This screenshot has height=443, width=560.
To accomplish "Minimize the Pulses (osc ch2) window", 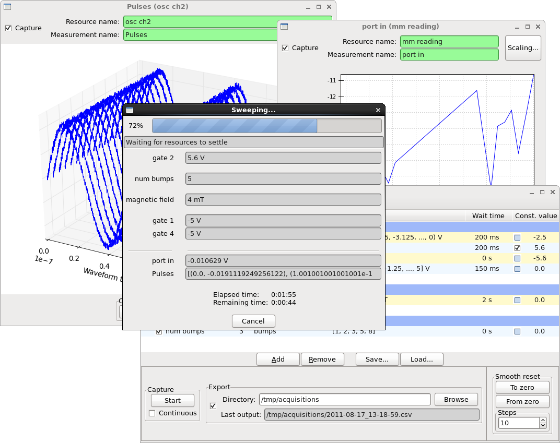I will coord(308,7).
